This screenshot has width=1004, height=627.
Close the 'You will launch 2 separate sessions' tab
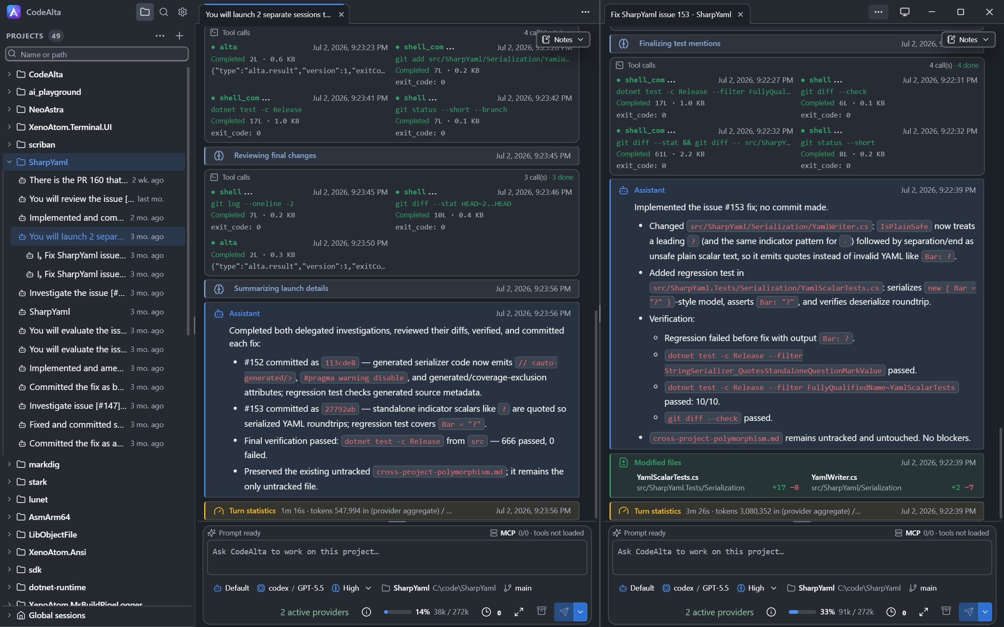(341, 15)
